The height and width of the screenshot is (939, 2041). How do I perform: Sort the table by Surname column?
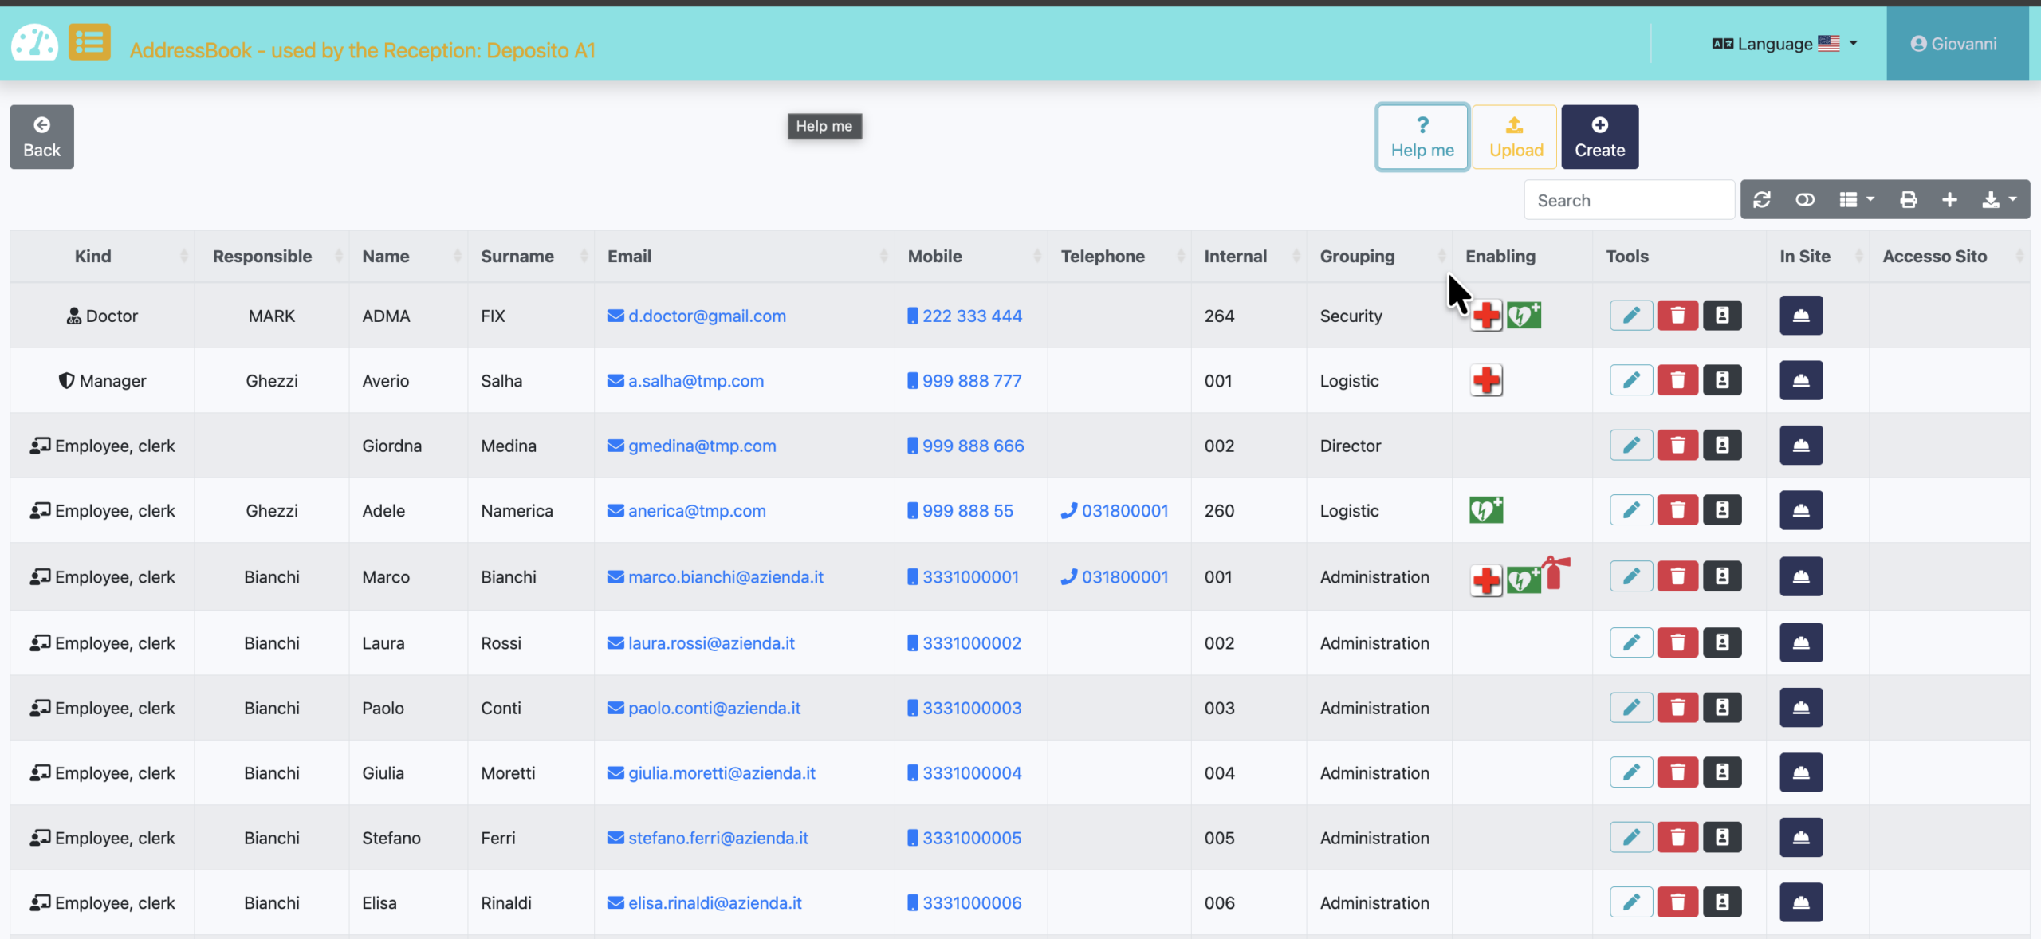coord(517,256)
